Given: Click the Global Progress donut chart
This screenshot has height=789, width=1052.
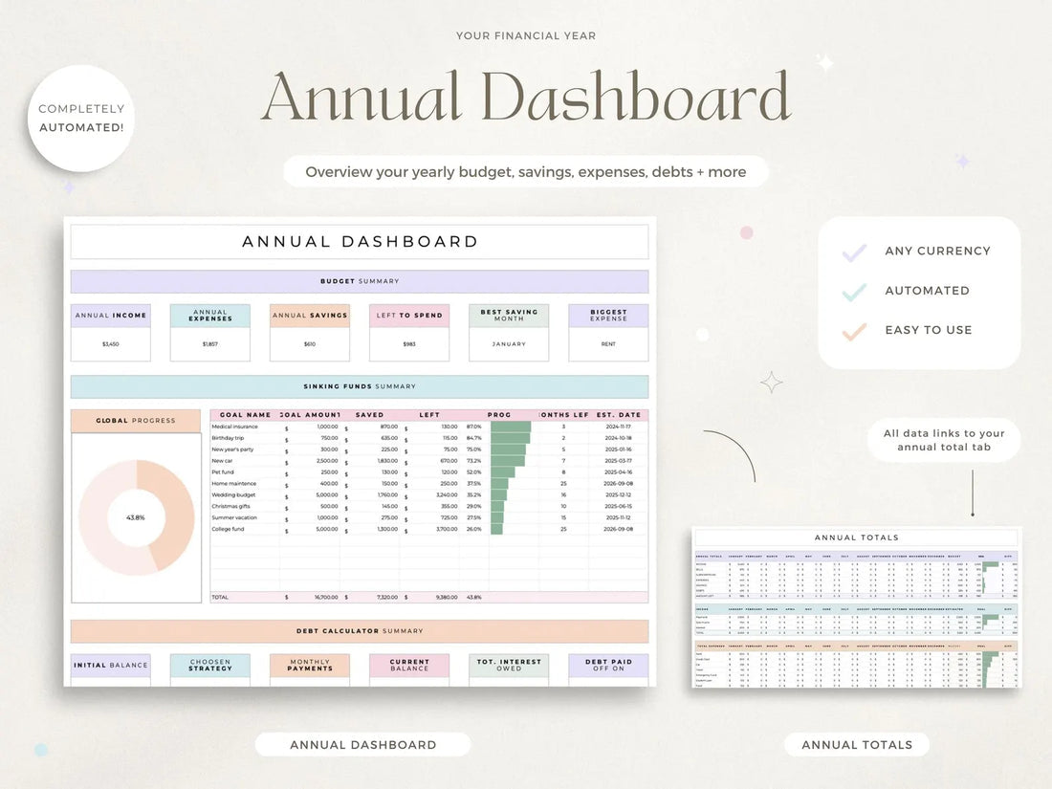Looking at the screenshot, I should click(136, 517).
